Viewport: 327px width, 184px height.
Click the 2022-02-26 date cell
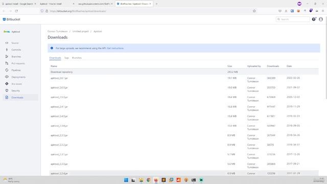click(293, 78)
